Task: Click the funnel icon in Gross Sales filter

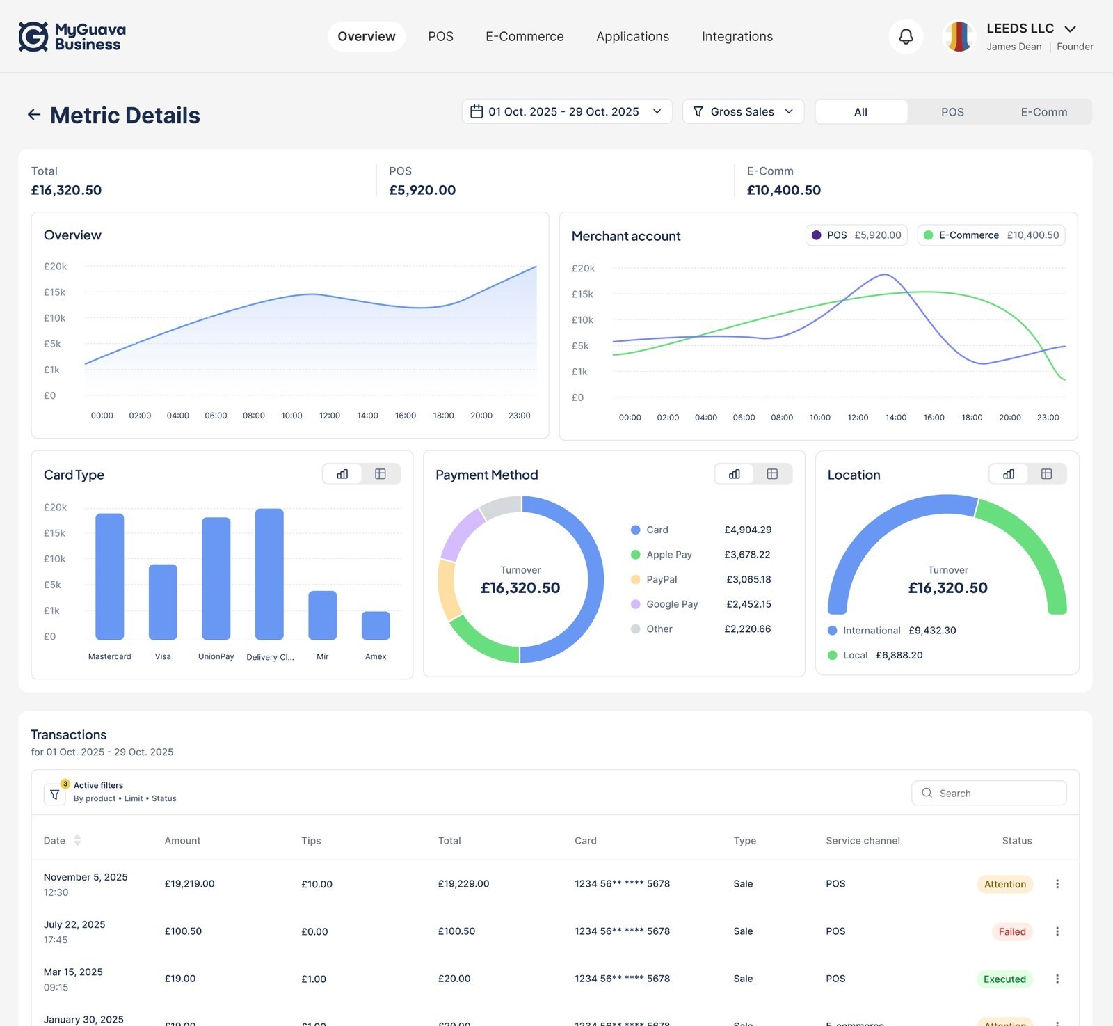Action: [x=698, y=111]
